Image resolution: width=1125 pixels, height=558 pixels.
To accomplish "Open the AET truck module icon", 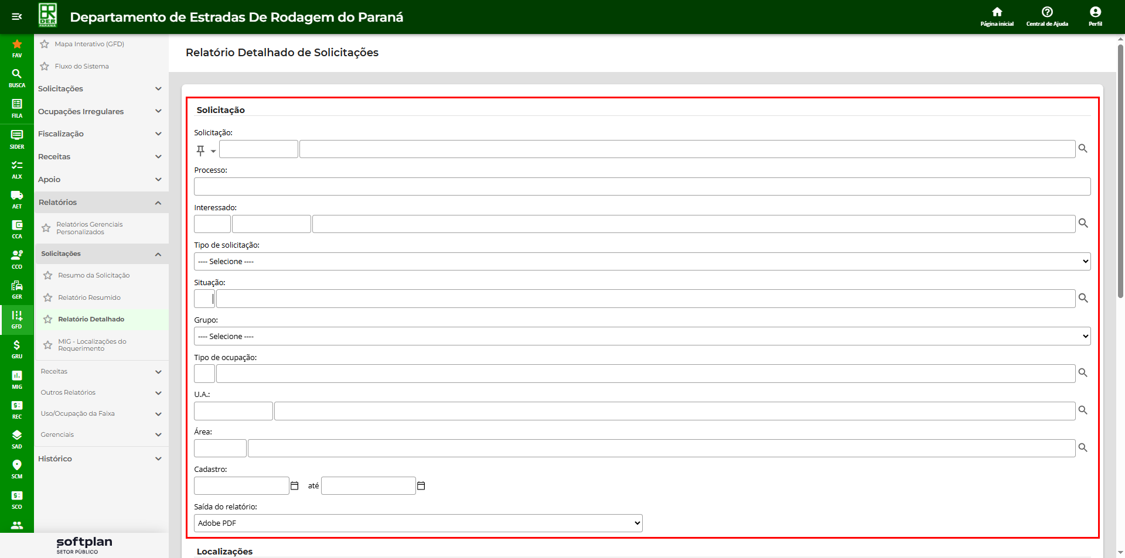I will click(16, 198).
